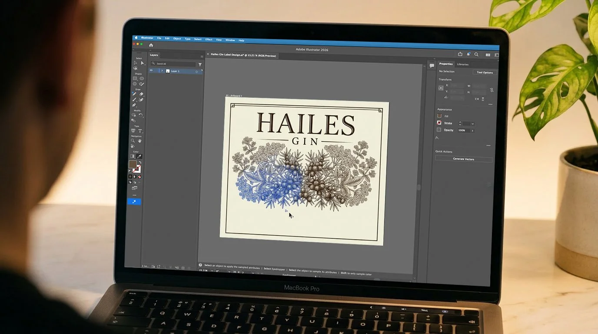Open the Window menu

point(229,40)
